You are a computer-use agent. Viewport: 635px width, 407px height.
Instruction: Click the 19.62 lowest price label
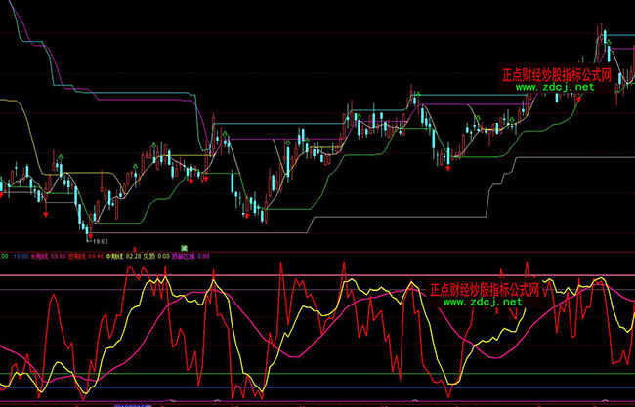(x=101, y=241)
